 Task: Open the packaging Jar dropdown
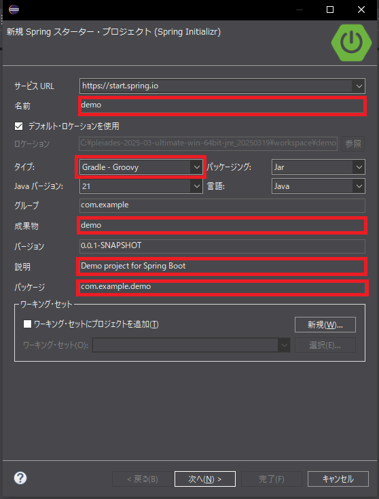coord(319,167)
